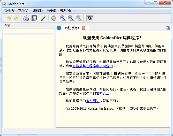The width and height of the screenshot is (173, 136).
Task: Open the tab list dropdown at right
Action: (168, 28)
